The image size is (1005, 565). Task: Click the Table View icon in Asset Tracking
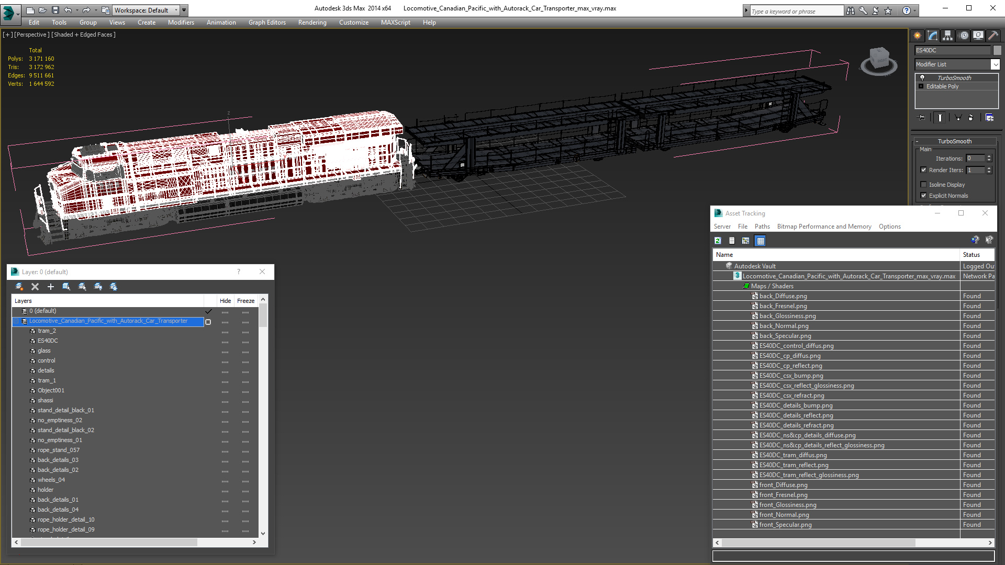click(761, 241)
